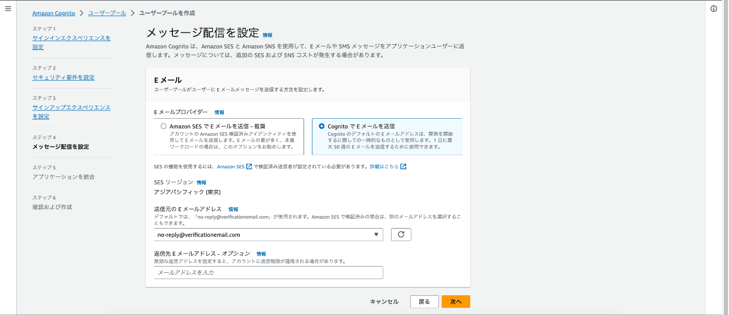Click the キャンセル button
This screenshot has height=315, width=729.
pos(384,301)
